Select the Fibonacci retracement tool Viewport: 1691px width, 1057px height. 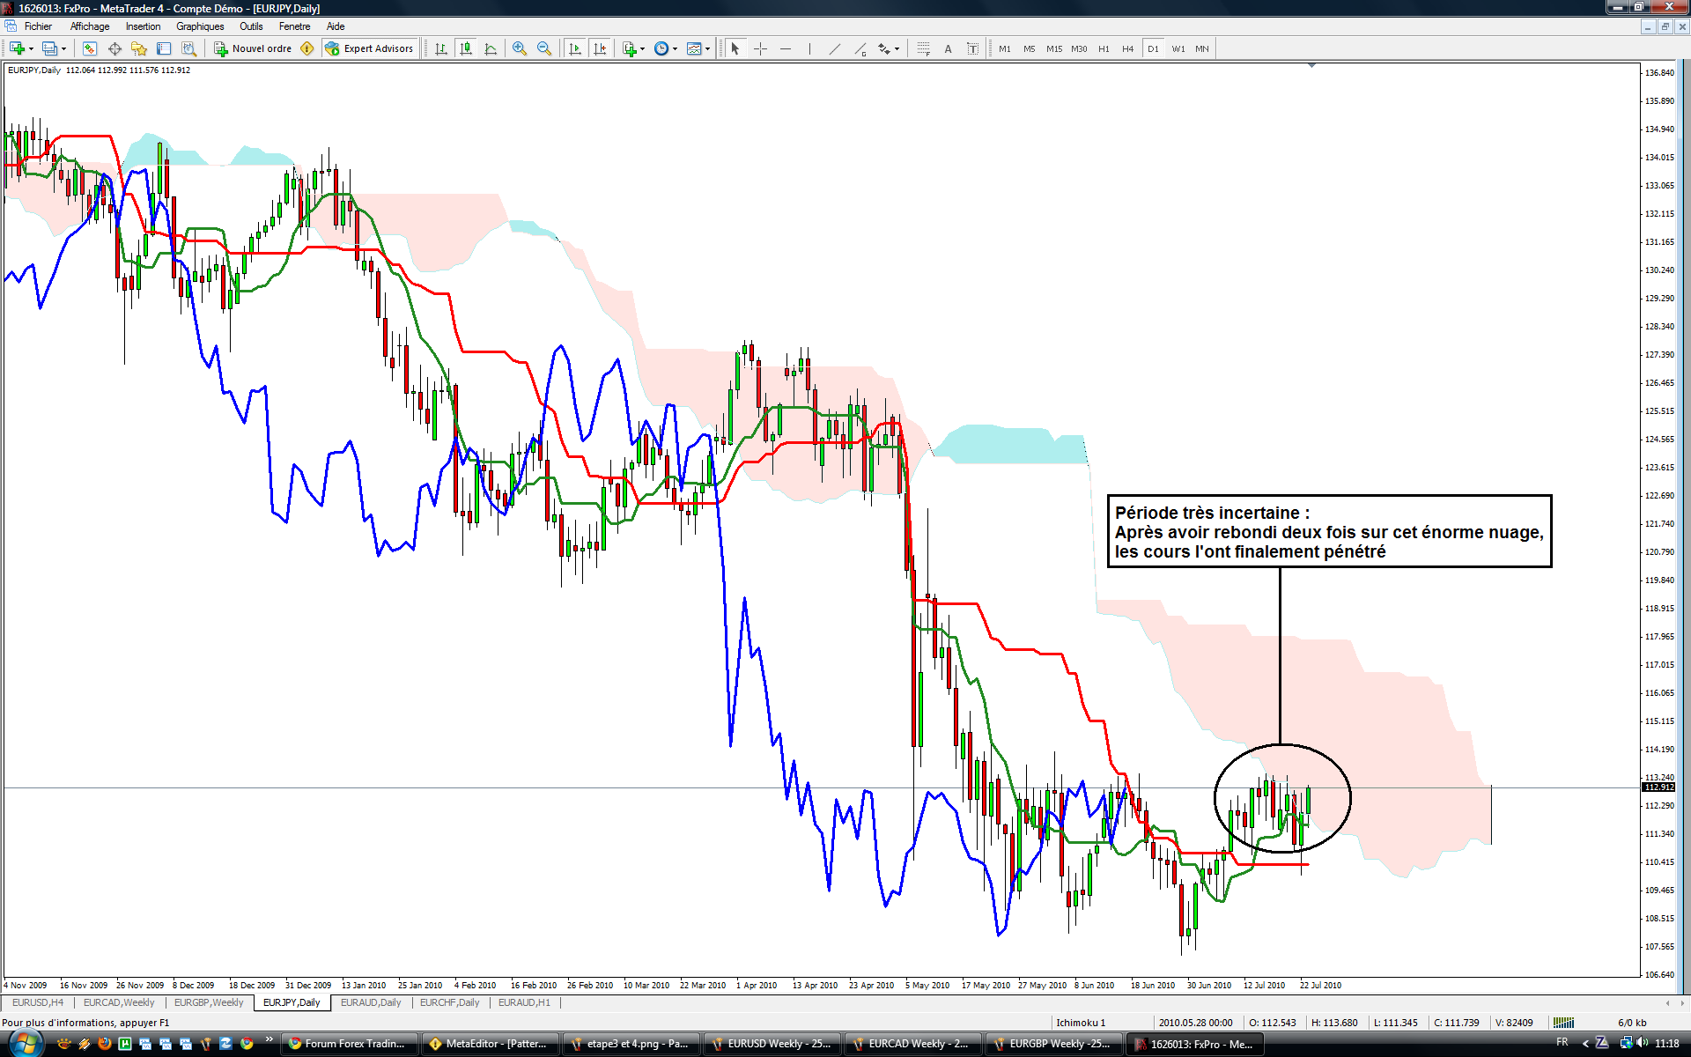click(922, 48)
